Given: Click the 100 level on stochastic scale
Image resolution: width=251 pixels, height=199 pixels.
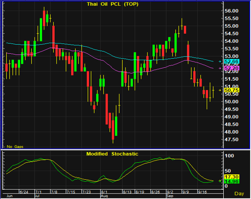Looking at the screenshot, I should tap(229, 156).
